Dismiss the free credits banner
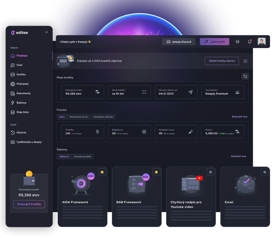 [245, 61]
